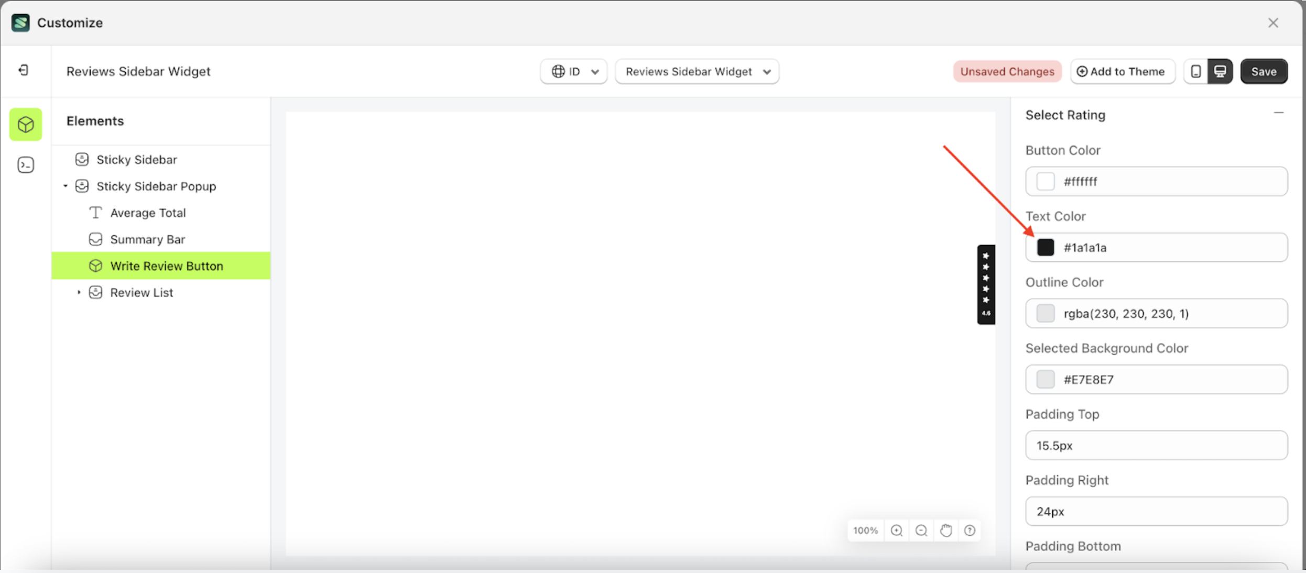Switch preview to mobile view
Viewport: 1306px width, 573px height.
[x=1195, y=71]
